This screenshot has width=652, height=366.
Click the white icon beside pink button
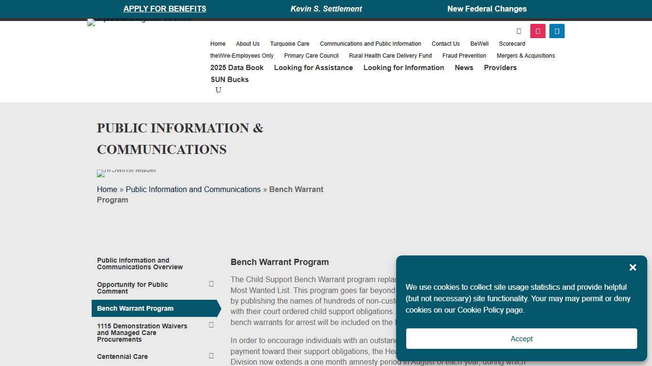519,31
